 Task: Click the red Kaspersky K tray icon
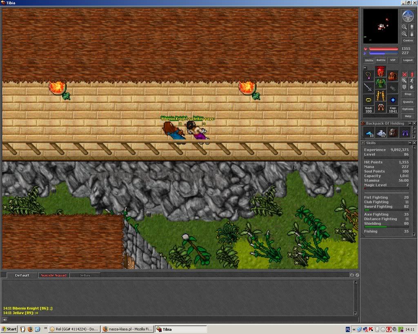point(371,330)
